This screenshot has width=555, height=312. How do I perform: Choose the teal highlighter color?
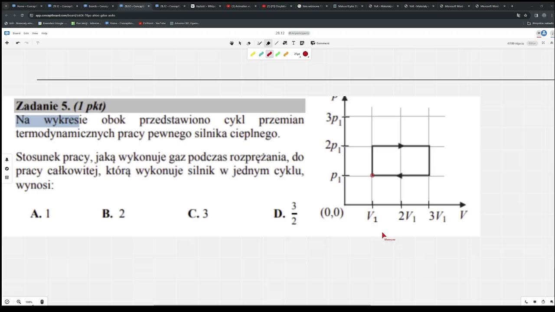261,54
